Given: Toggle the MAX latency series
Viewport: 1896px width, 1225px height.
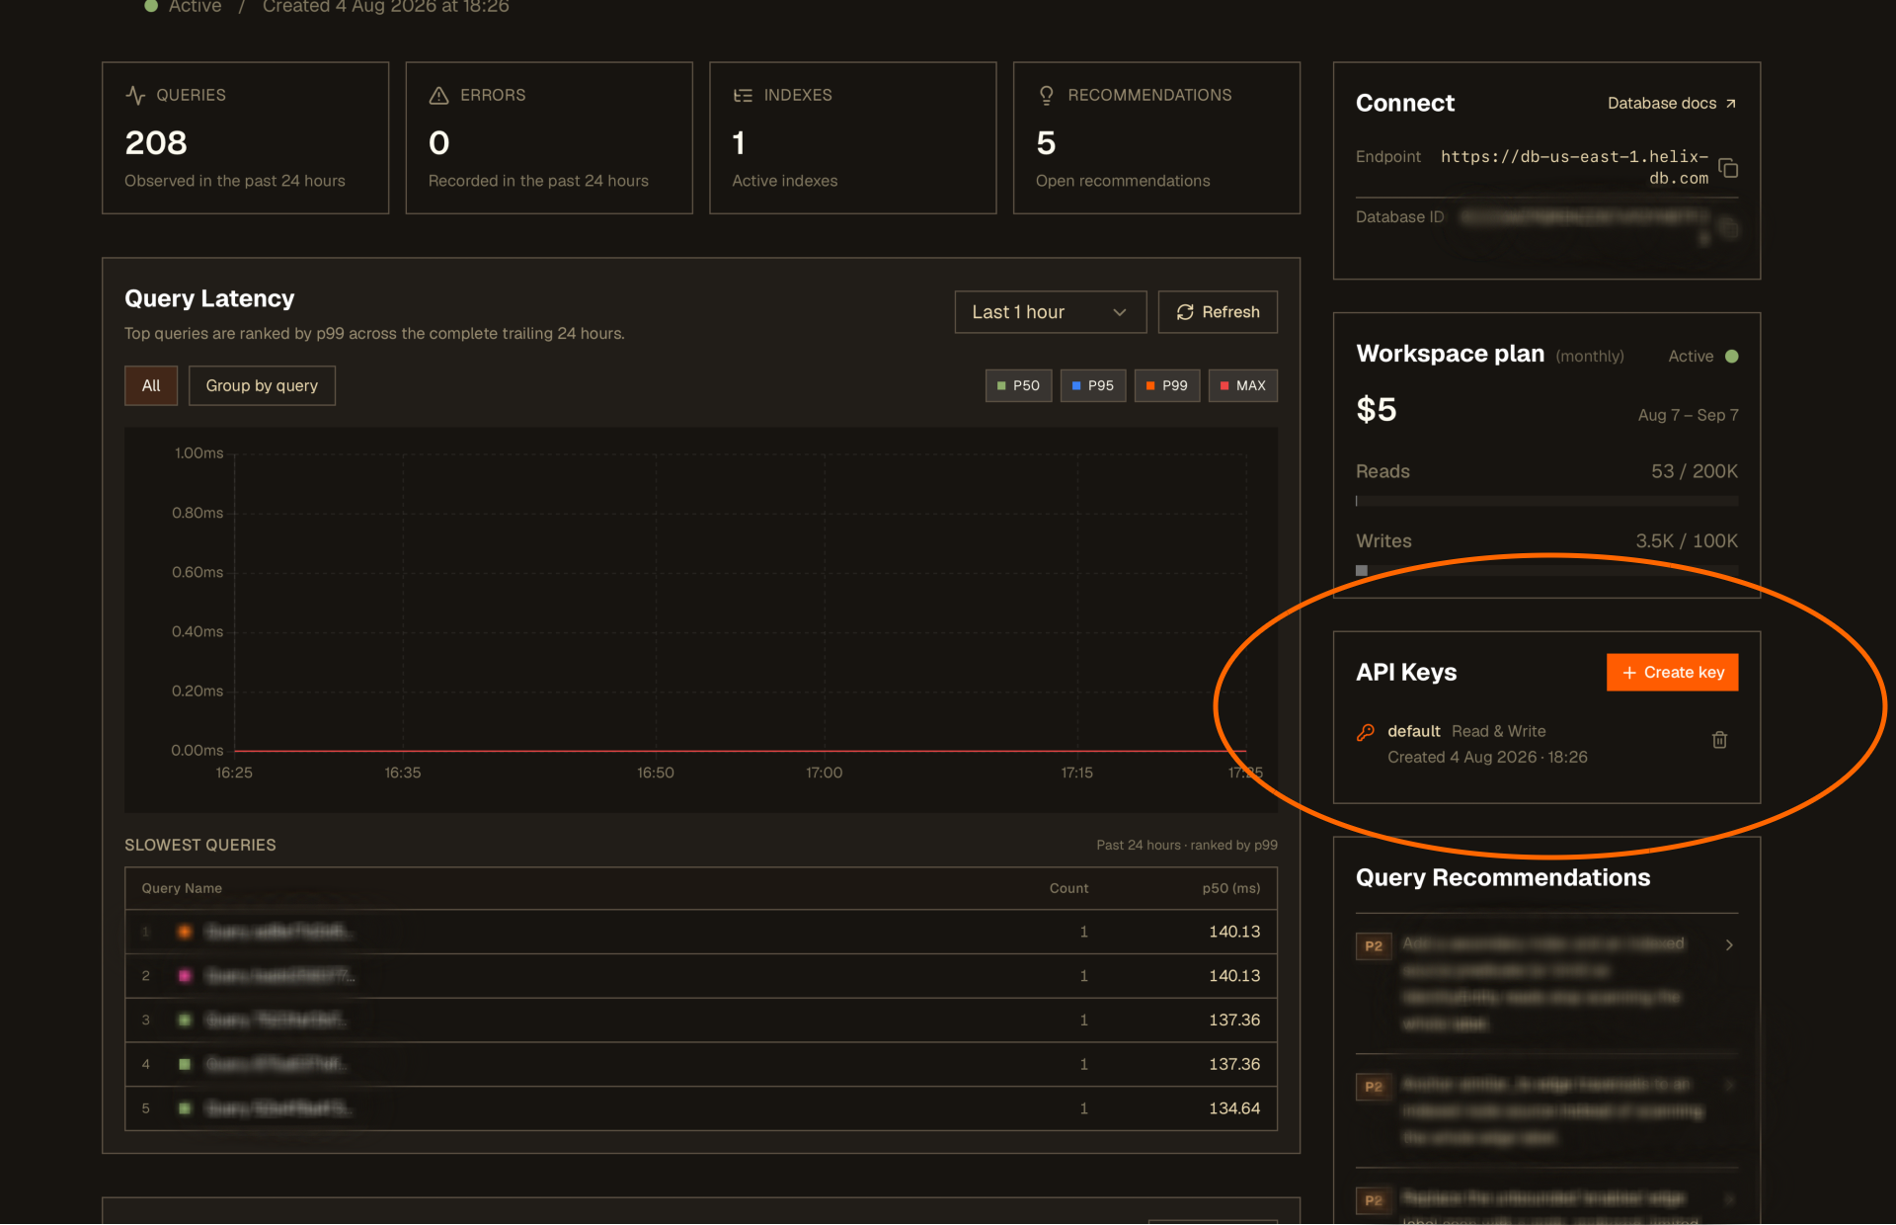Looking at the screenshot, I should tap(1243, 385).
